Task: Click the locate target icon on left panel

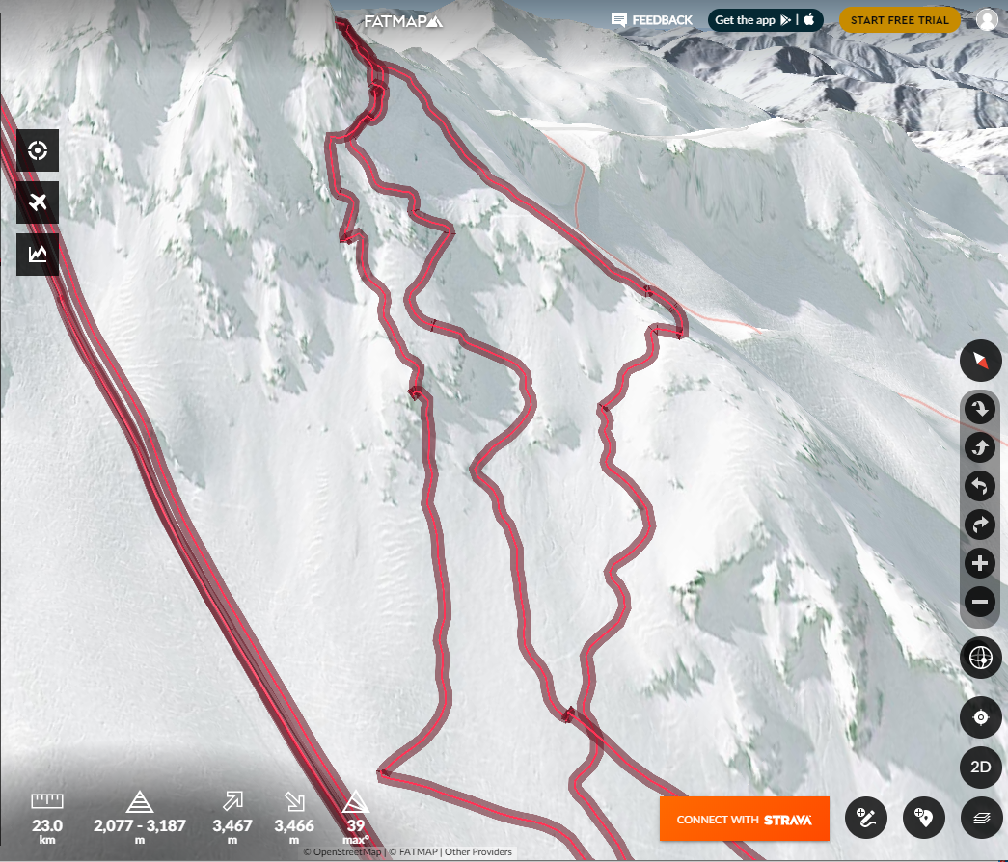Action: pyautogui.click(x=38, y=150)
